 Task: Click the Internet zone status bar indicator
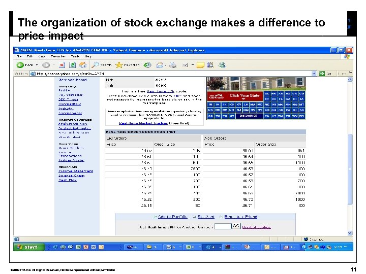pyautogui.click(x=315, y=239)
